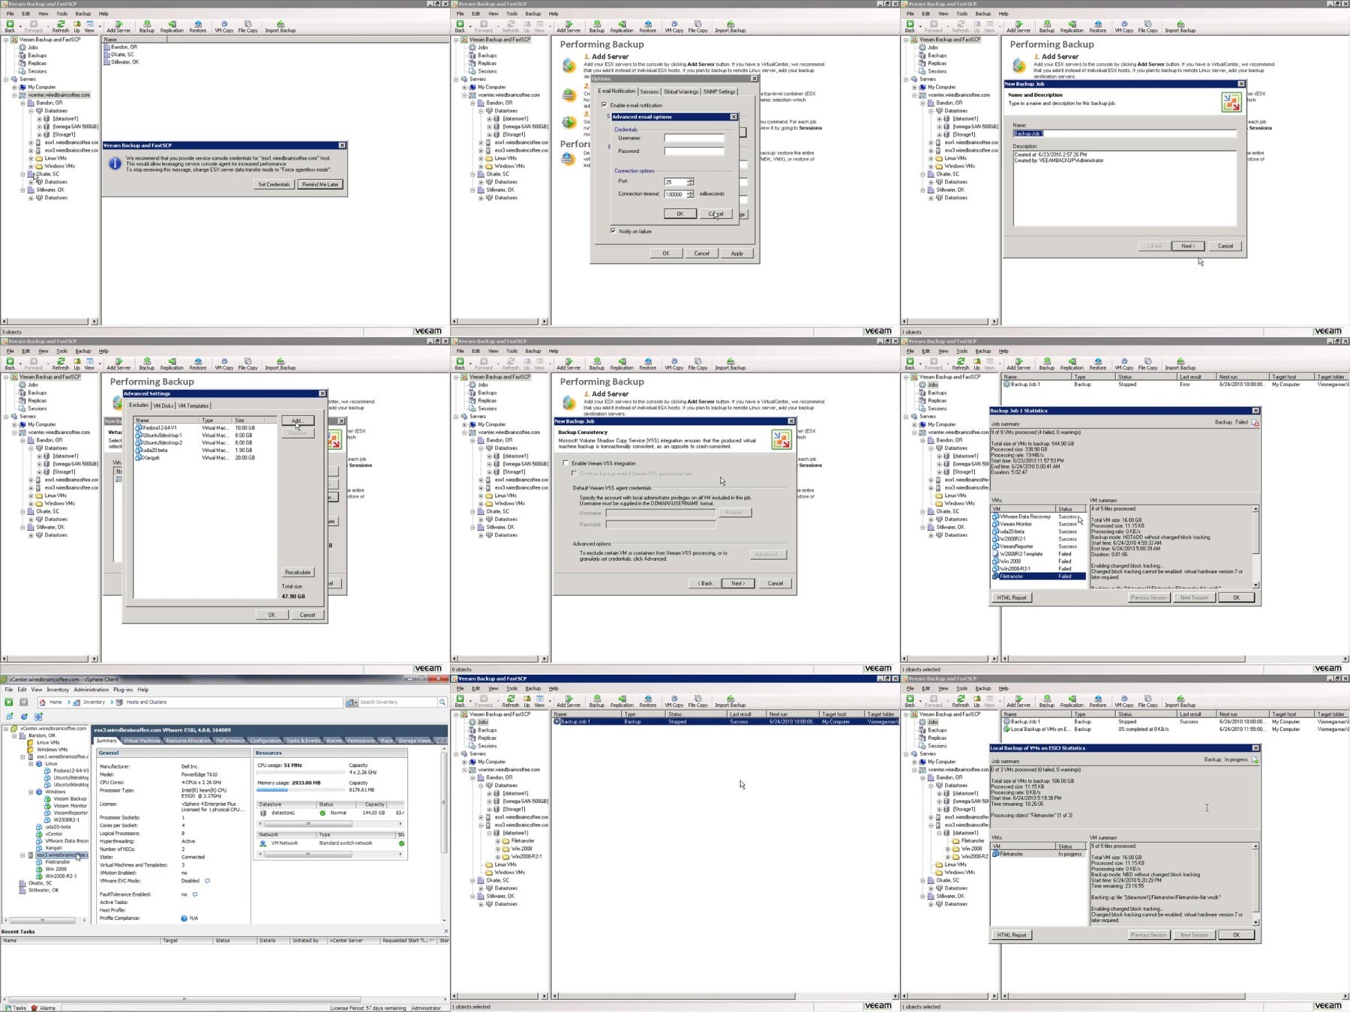The image size is (1350, 1012).
Task: Click the vSphere Home breadcrumb icon
Action: click(43, 702)
